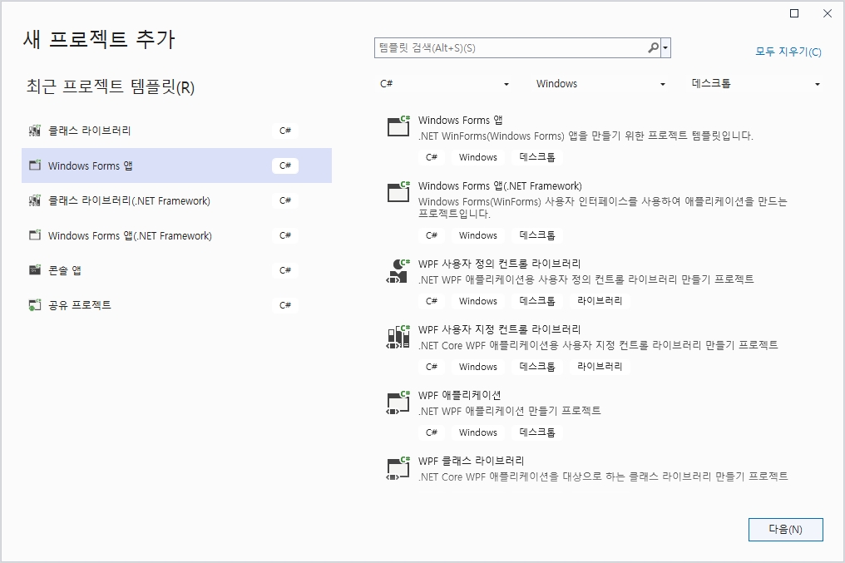The height and width of the screenshot is (563, 845).
Task: Click the Windows Forms 앱(.NET Framework) template icon in results
Action: pos(398,192)
